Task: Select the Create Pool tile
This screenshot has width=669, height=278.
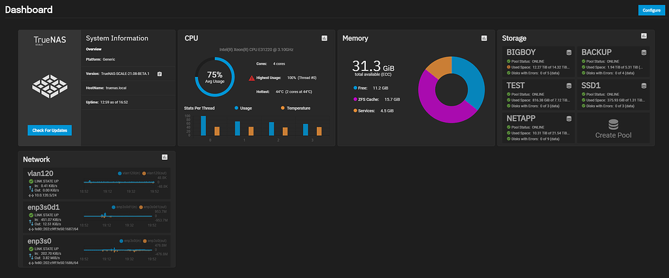Action: point(613,129)
